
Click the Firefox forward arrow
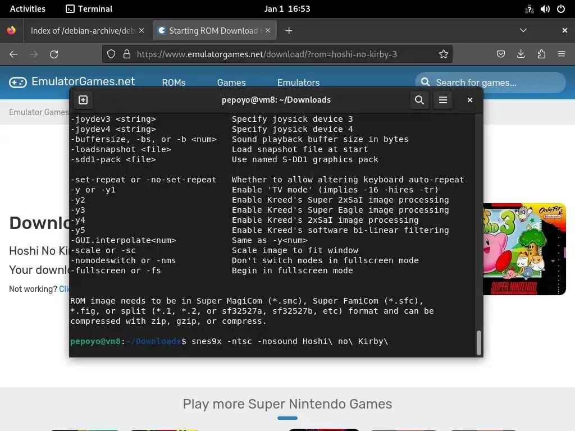[x=34, y=54]
